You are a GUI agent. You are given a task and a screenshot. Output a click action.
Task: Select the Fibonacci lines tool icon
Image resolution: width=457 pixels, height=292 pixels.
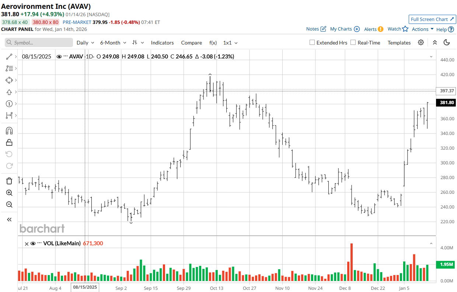click(9, 68)
